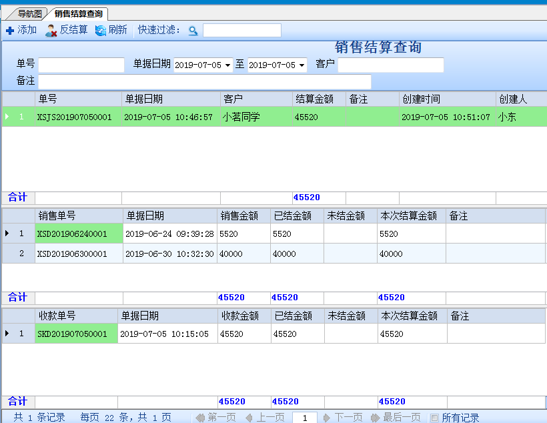The width and height of the screenshot is (547, 423).
Task: Sort by 收款金额 column header
Action: coord(244,316)
